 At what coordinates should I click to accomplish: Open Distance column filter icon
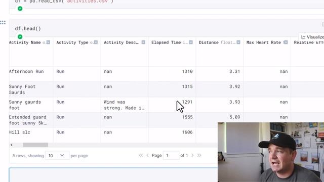(238, 42)
